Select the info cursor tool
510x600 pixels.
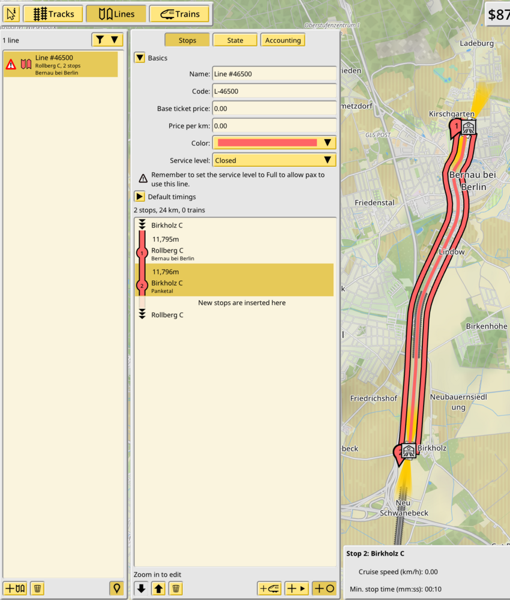[x=12, y=14]
